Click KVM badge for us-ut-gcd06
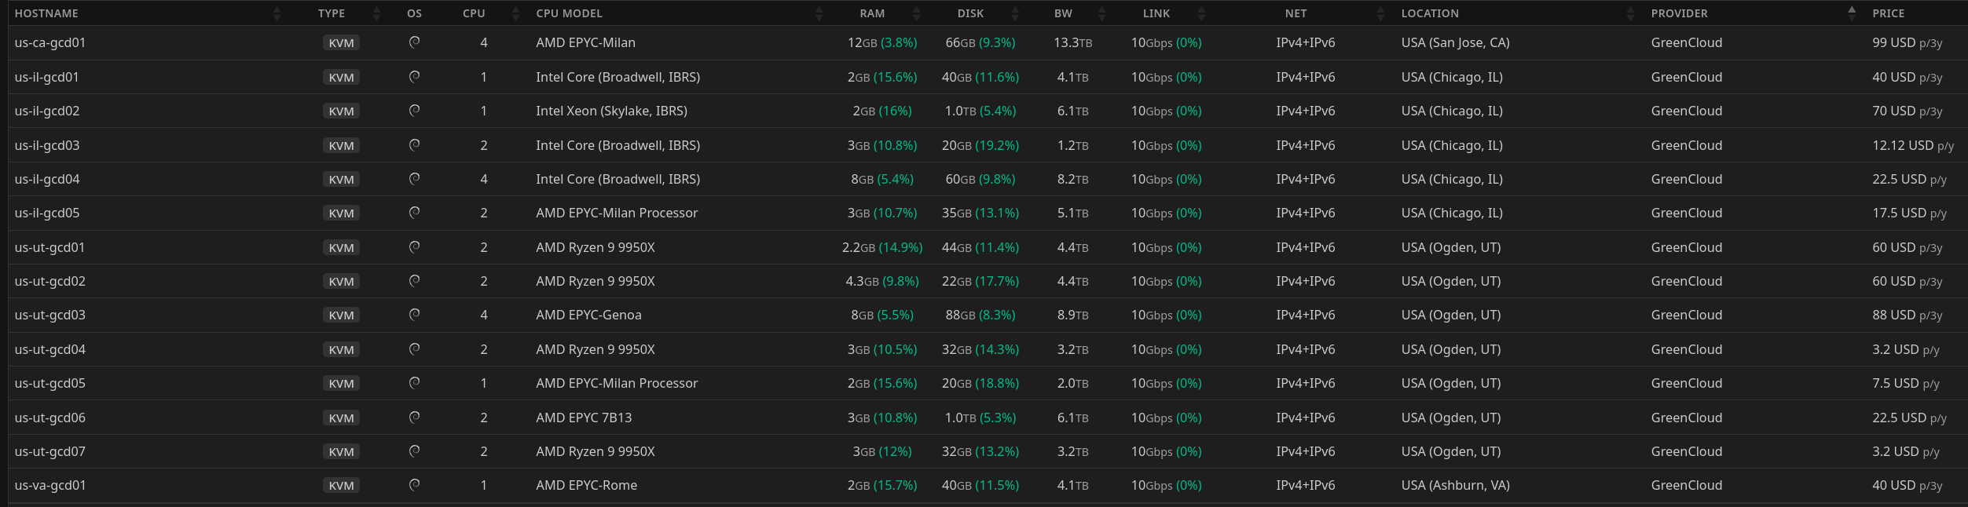This screenshot has width=1968, height=507. point(341,418)
